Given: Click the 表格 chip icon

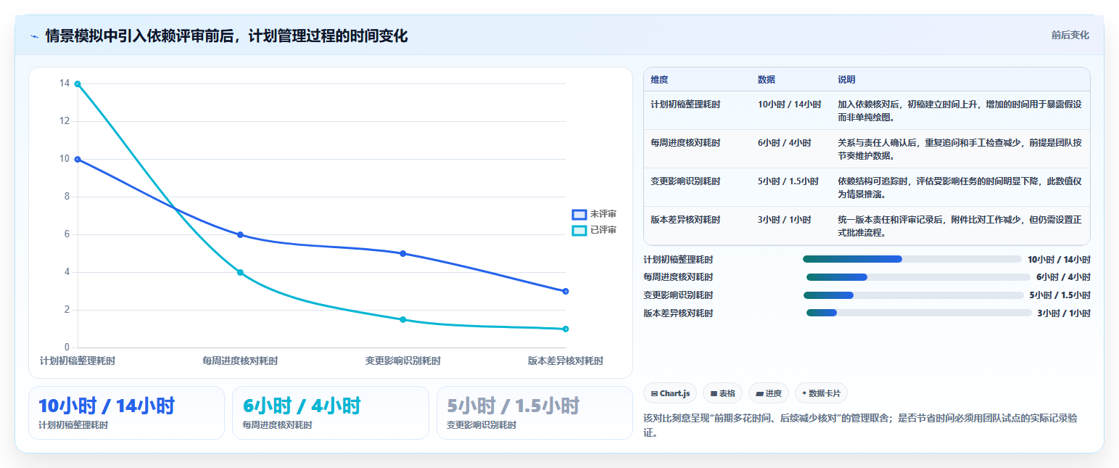Looking at the screenshot, I should [714, 393].
